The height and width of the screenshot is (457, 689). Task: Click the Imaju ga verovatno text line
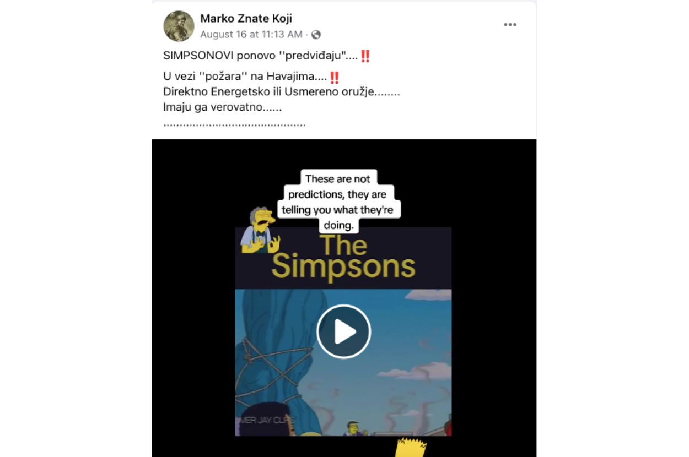223,107
